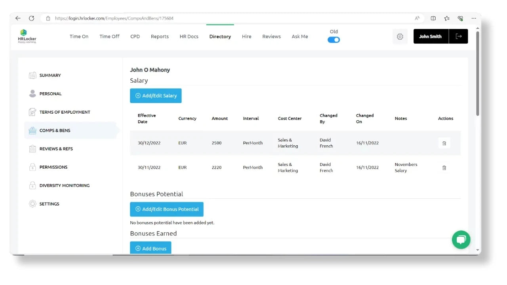Image resolution: width=507 pixels, height=285 pixels.
Task: Click Add/Edit Bonus Potential button
Action: 166,209
